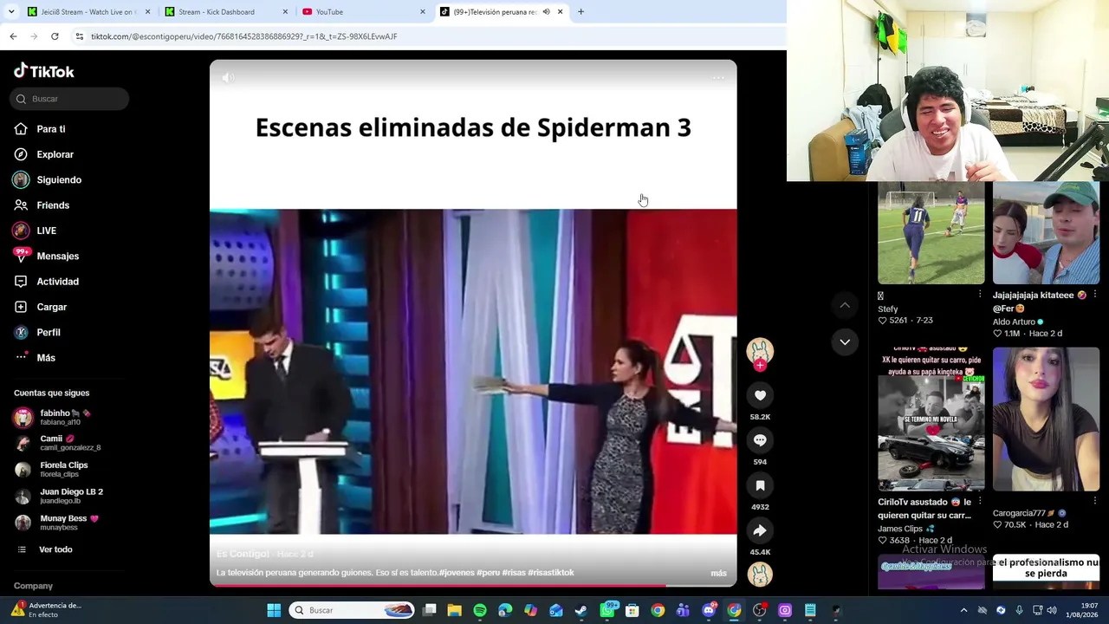Click the Windows taskbar Buscar search box
This screenshot has height=624, width=1109.
pos(352,610)
